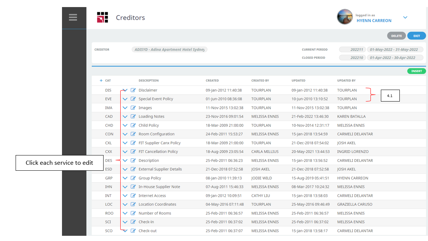This screenshot has height=241, width=428.
Task: Edit the Child Policy note
Action: [x=133, y=125]
